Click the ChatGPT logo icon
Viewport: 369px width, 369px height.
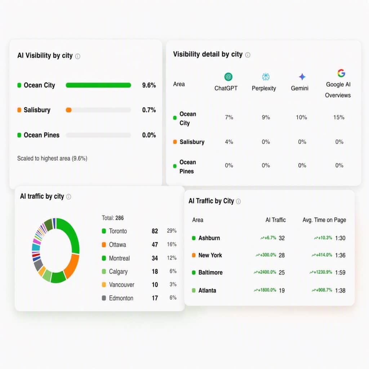(x=228, y=77)
